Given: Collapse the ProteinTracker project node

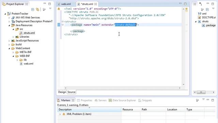Looking at the screenshot, I should point(5,14).
